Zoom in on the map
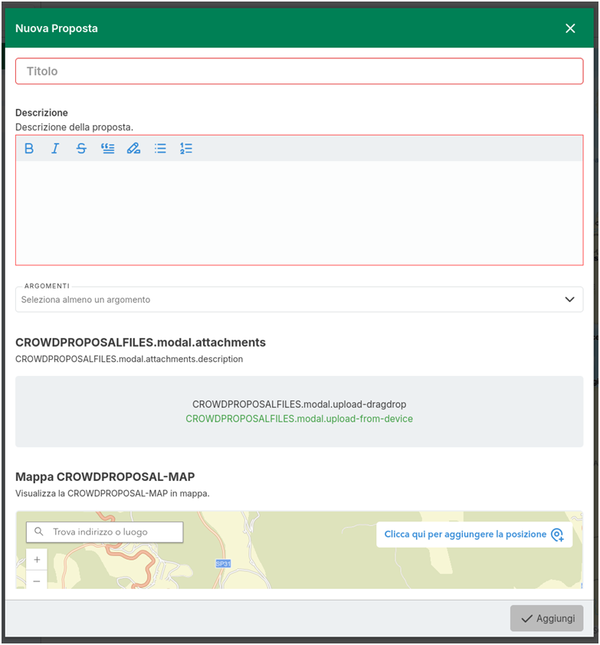This screenshot has height=645, width=600. coord(37,560)
